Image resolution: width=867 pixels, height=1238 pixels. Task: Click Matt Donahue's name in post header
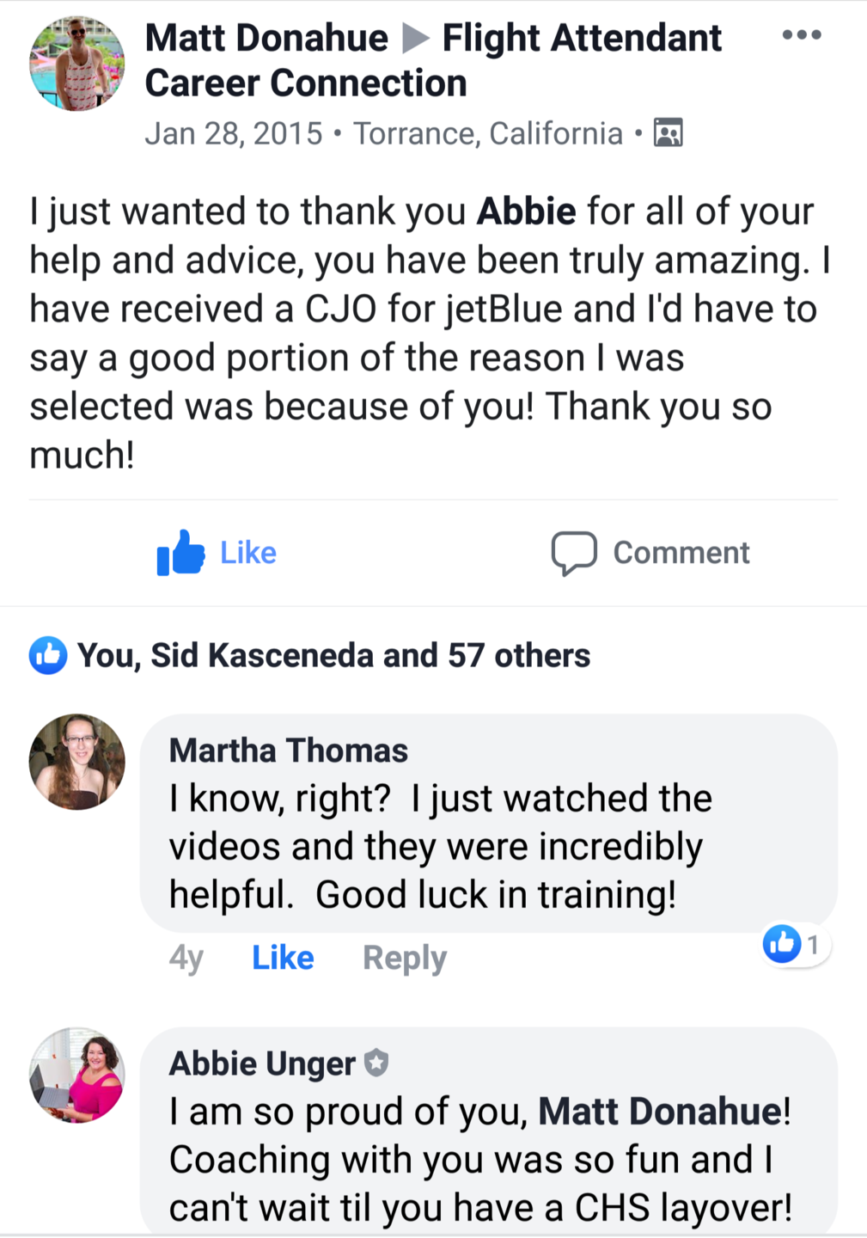[266, 38]
